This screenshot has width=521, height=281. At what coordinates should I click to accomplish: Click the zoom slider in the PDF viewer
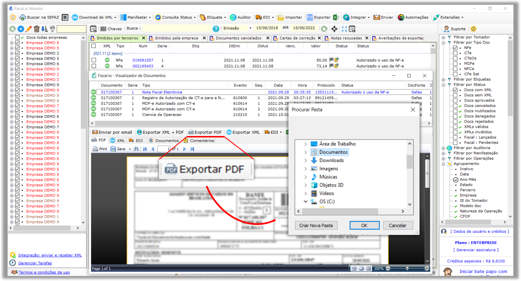click(407, 268)
